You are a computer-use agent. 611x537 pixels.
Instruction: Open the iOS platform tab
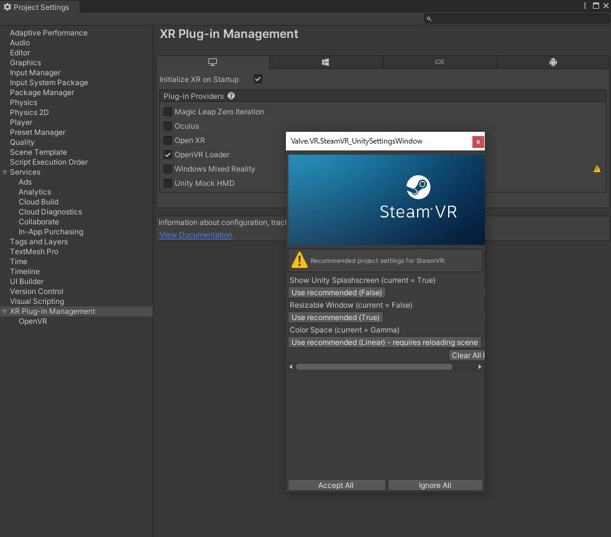point(439,62)
